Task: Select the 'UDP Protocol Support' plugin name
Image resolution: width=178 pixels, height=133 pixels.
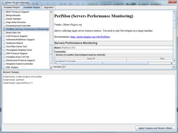Action: click(17, 54)
